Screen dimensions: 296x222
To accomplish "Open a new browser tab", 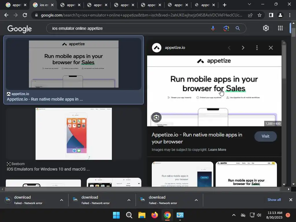I will tap(224, 5).
